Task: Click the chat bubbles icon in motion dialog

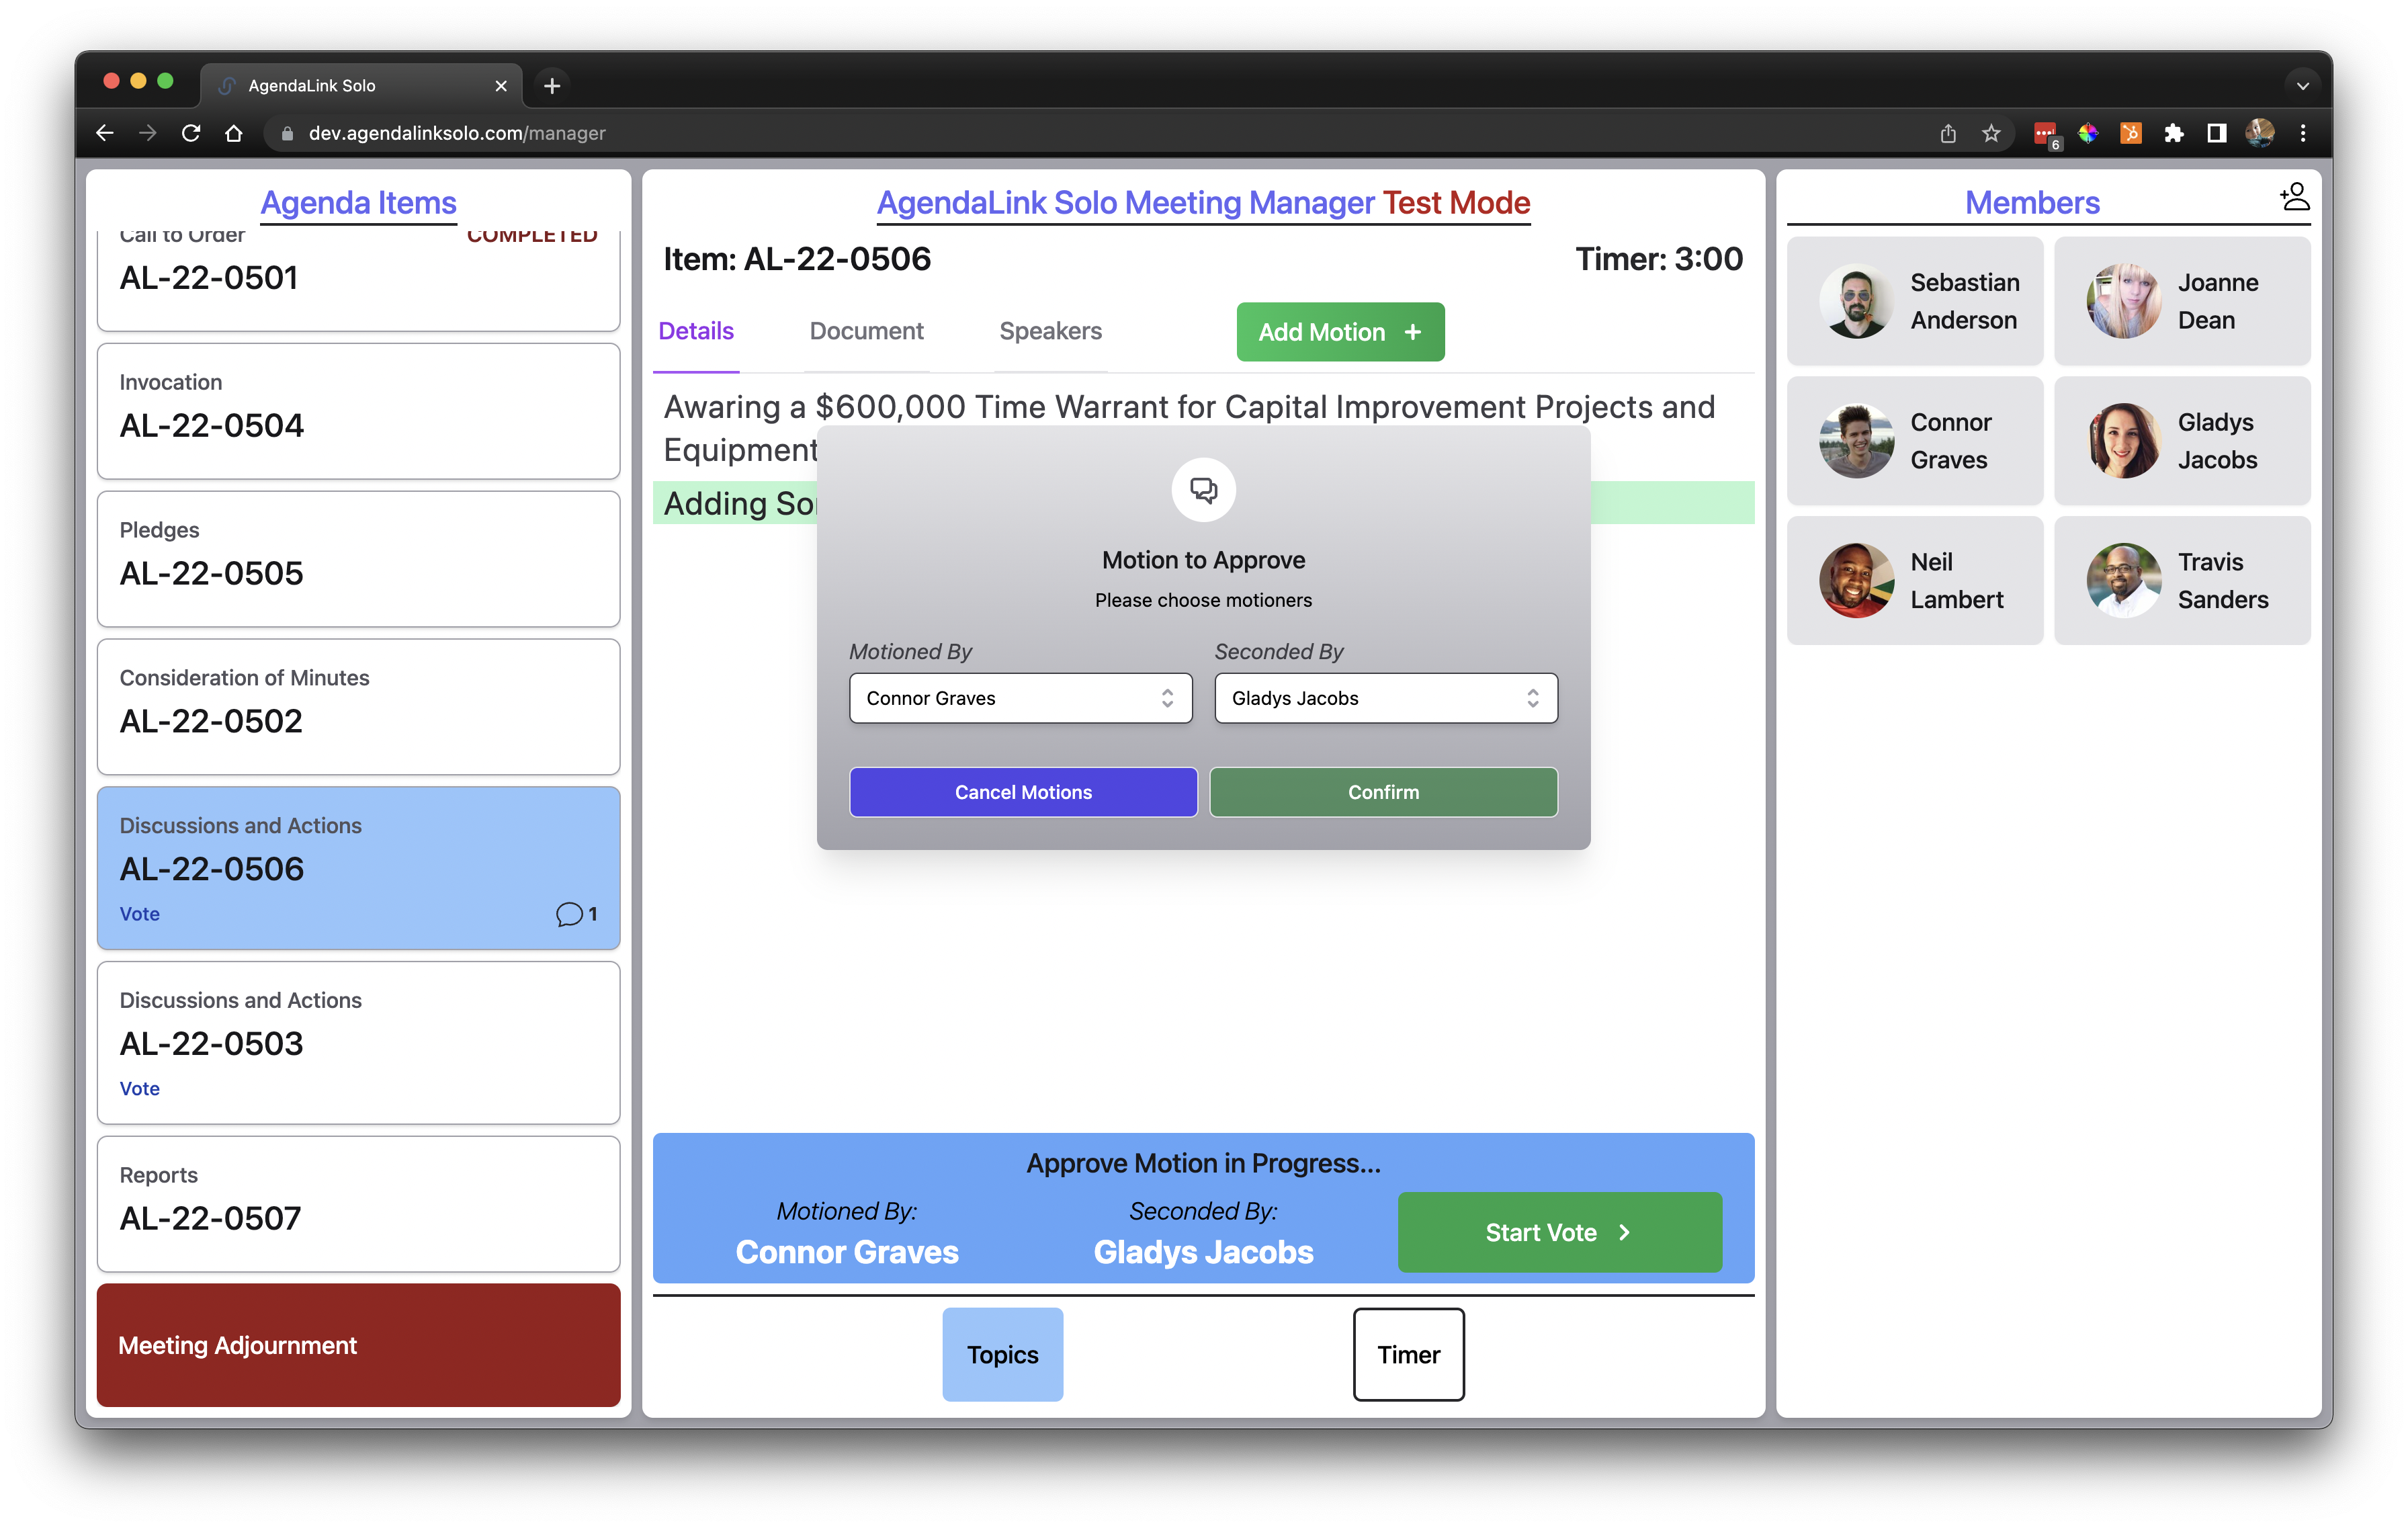Action: click(x=1203, y=490)
